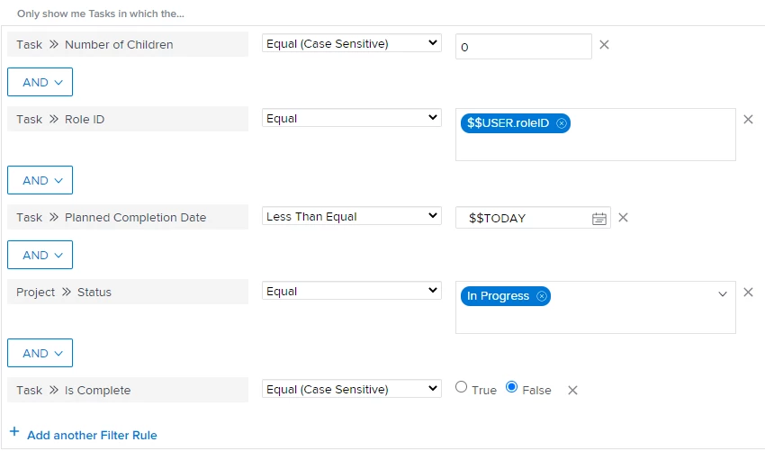Remove the Planned Completion Date rule
765x451 pixels.
coord(623,218)
